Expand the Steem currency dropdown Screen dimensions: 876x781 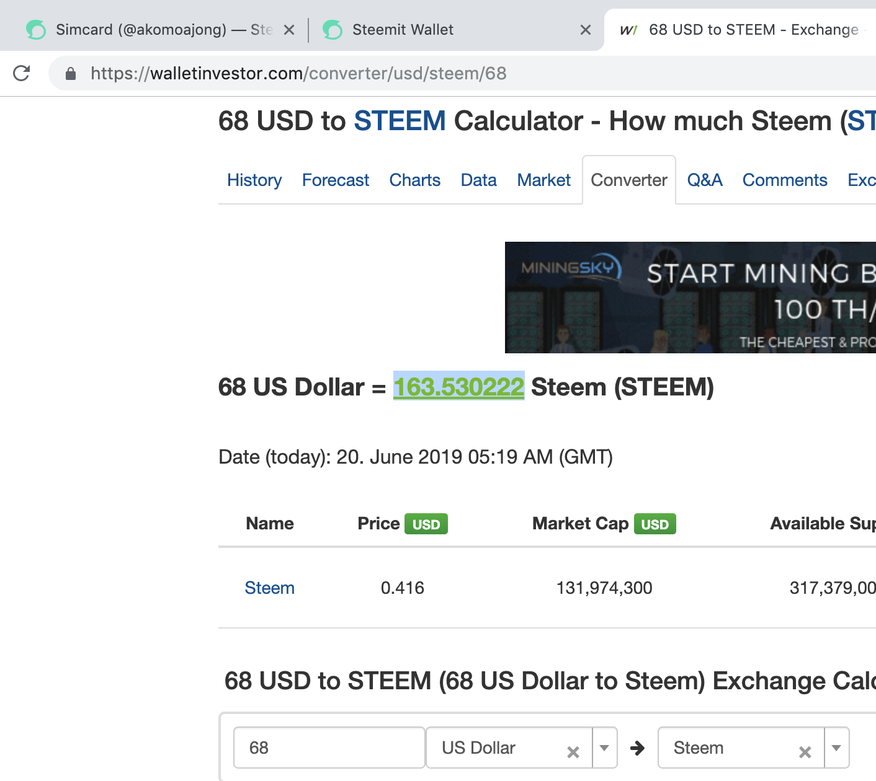click(836, 748)
